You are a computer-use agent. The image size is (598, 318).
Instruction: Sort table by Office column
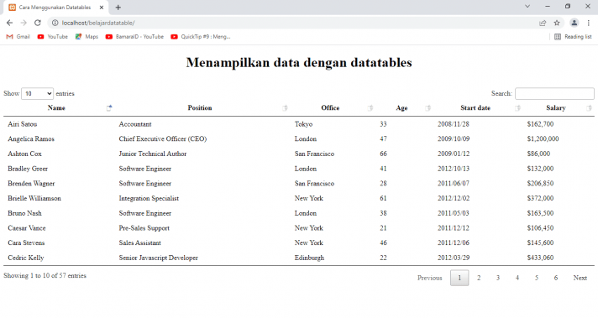click(x=330, y=107)
